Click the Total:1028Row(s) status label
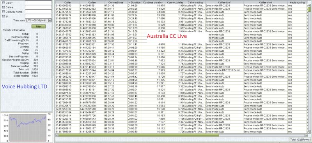312x143 pixels. point(300,140)
